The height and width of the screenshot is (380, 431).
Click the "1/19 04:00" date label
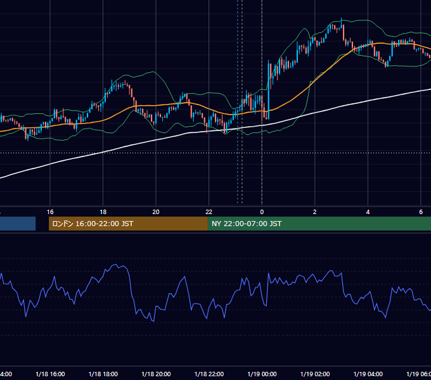368,374
